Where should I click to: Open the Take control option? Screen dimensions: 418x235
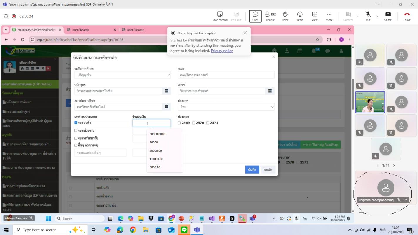coord(220,16)
